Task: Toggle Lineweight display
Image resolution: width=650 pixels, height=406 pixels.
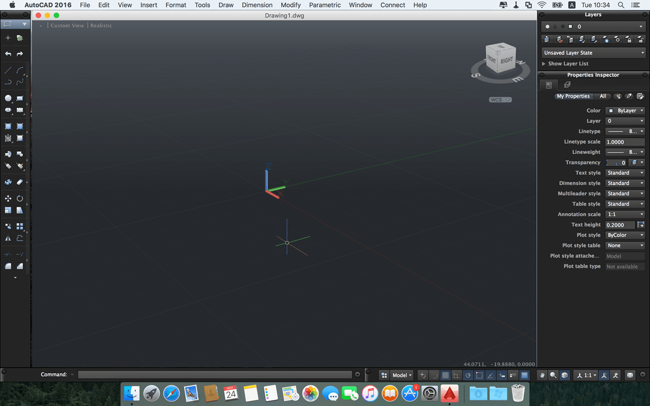Action: coord(513,375)
